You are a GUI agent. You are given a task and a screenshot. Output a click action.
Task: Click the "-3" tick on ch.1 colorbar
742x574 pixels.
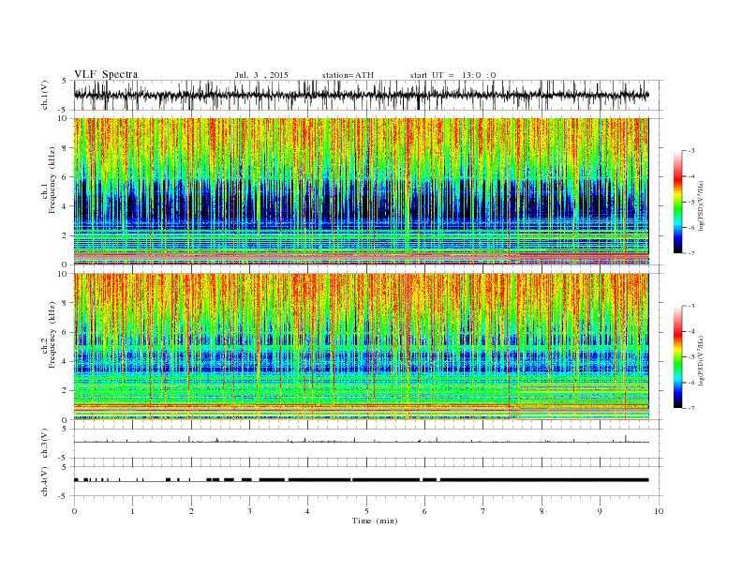point(691,151)
